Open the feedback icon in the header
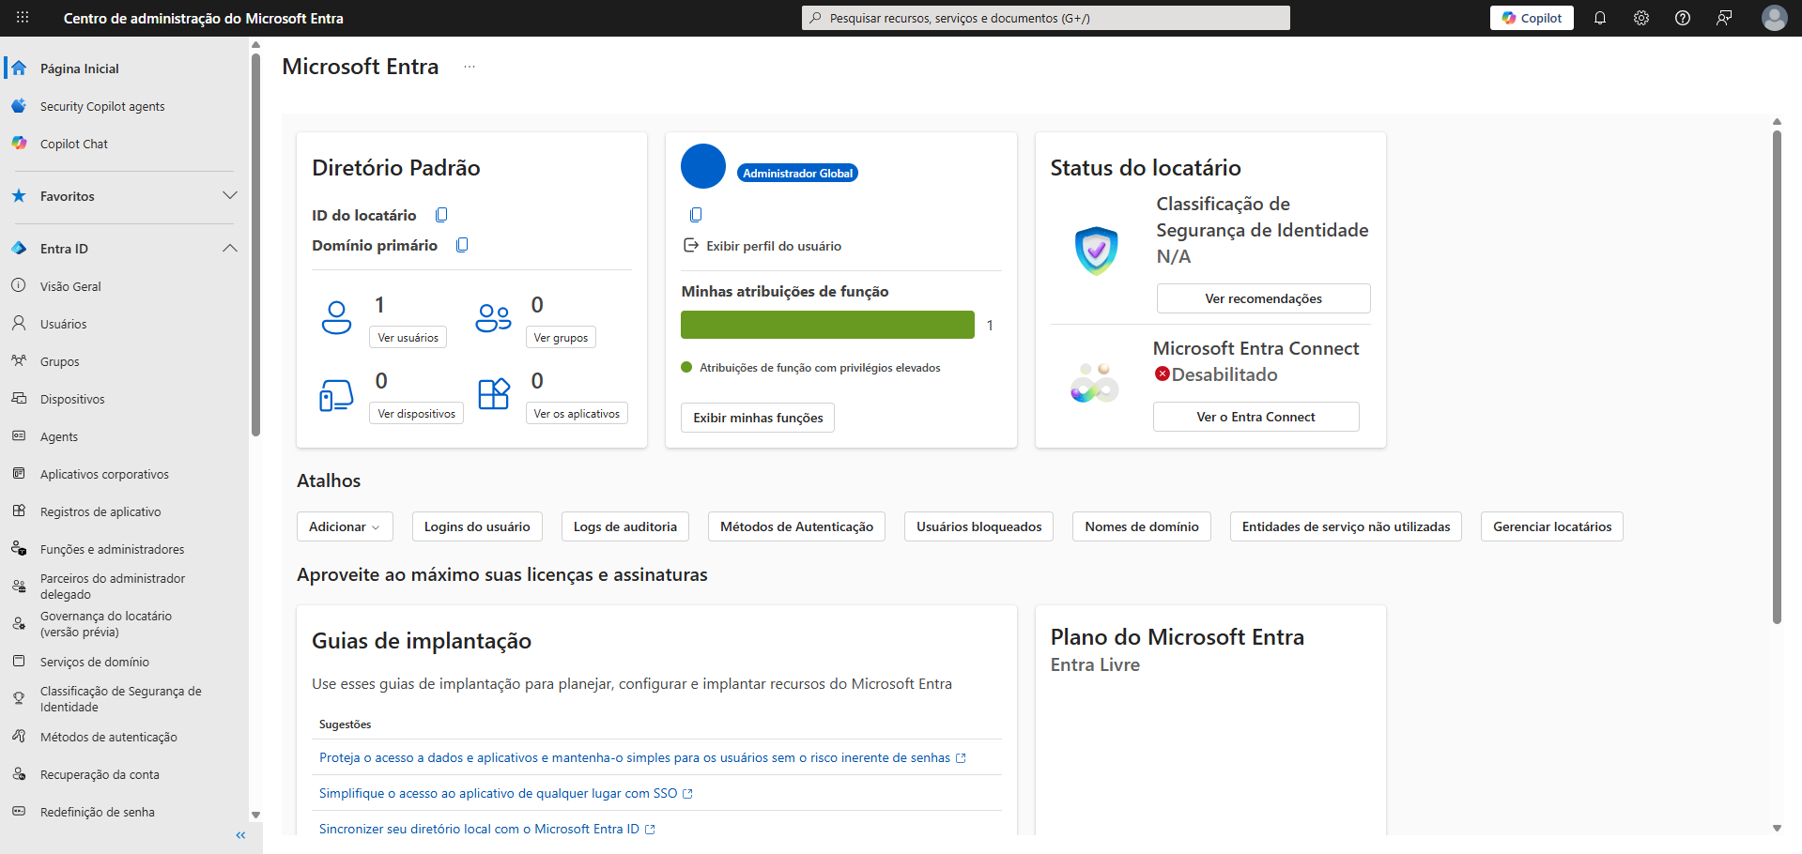The height and width of the screenshot is (854, 1802). point(1724,18)
